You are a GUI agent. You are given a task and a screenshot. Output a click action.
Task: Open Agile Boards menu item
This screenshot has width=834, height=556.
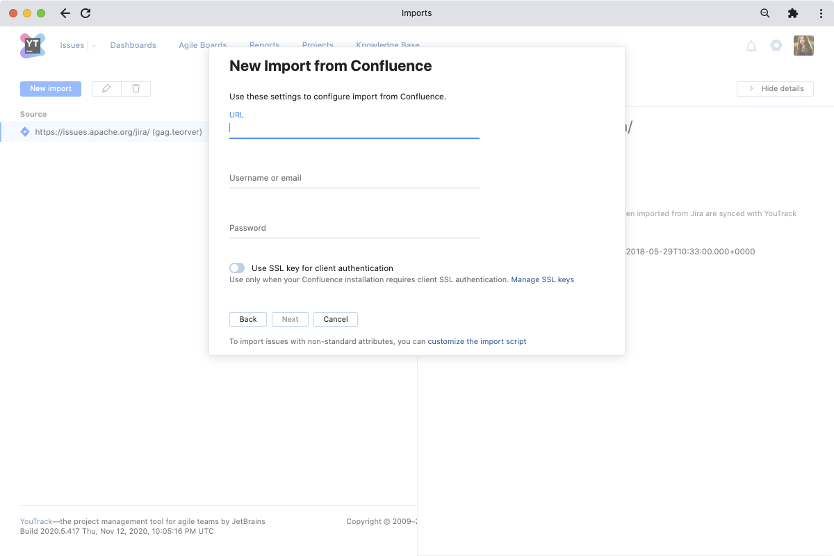(203, 45)
